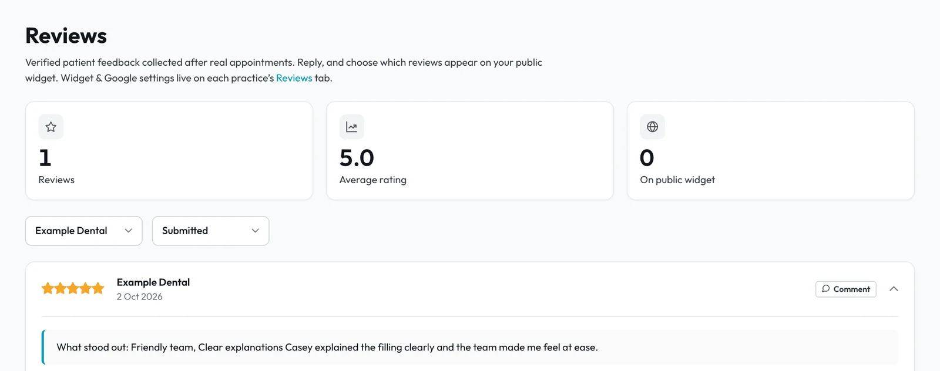Screen dimensions: 940x371
Task: Click the 'Reviews' page heading
Action: click(x=66, y=36)
